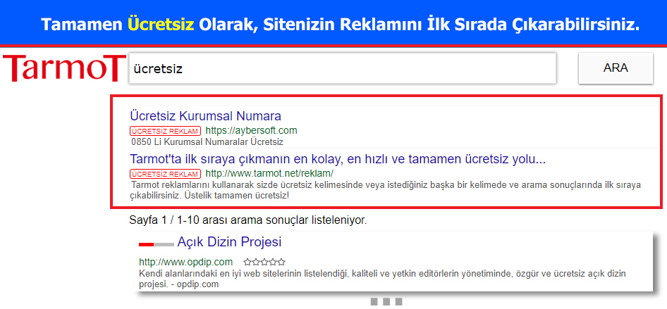This screenshot has width=667, height=309.
Task: Open the http://www.opdip.com URL link
Action: pos(186,261)
